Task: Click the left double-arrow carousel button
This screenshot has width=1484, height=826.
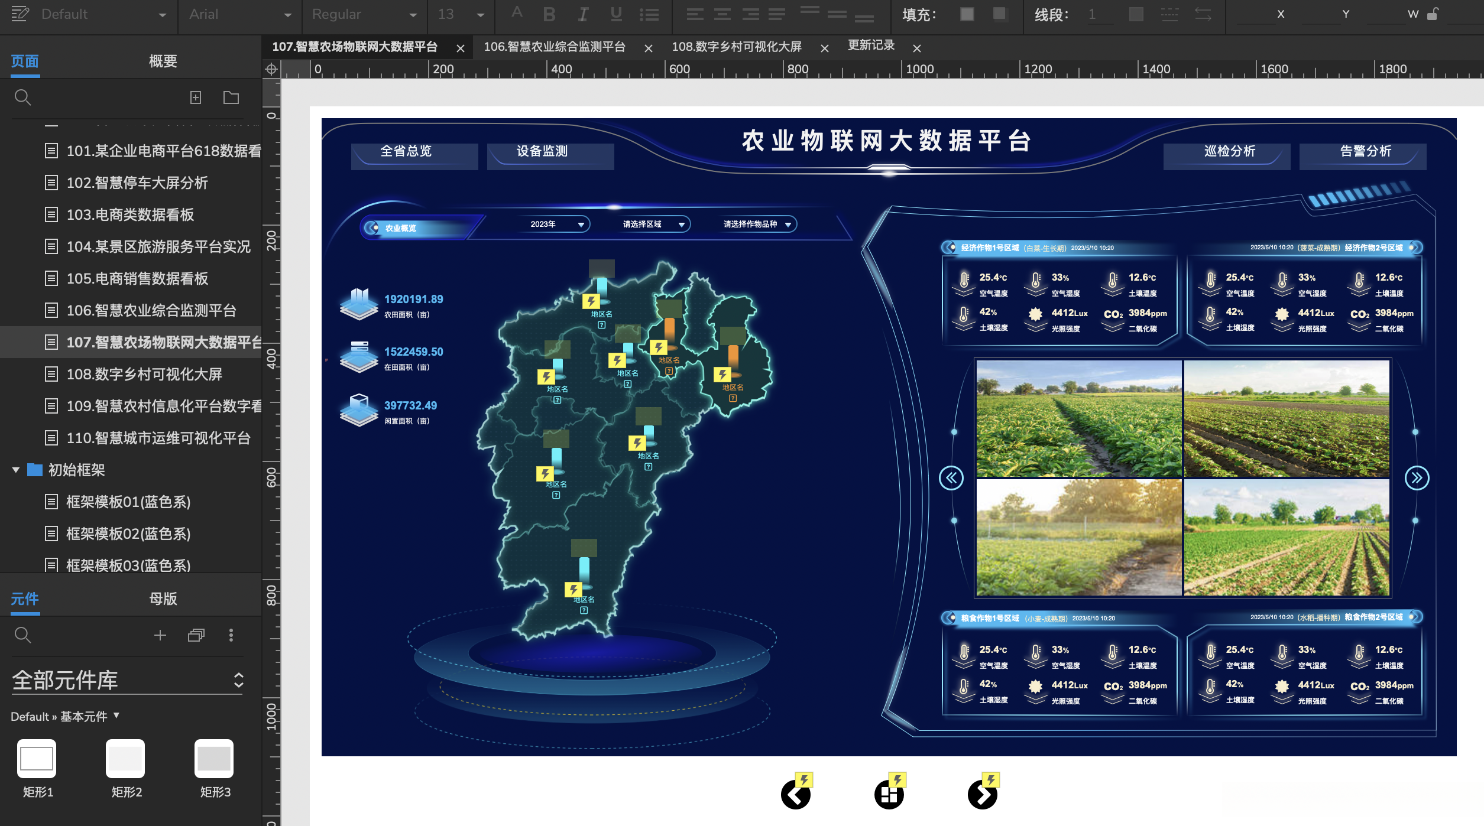Action: pos(951,477)
